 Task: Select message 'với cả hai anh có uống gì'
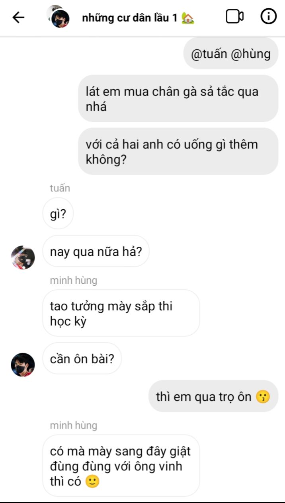pos(178,151)
